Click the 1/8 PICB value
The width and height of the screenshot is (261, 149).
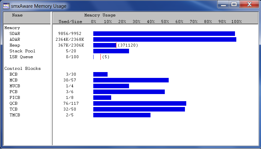(70, 98)
